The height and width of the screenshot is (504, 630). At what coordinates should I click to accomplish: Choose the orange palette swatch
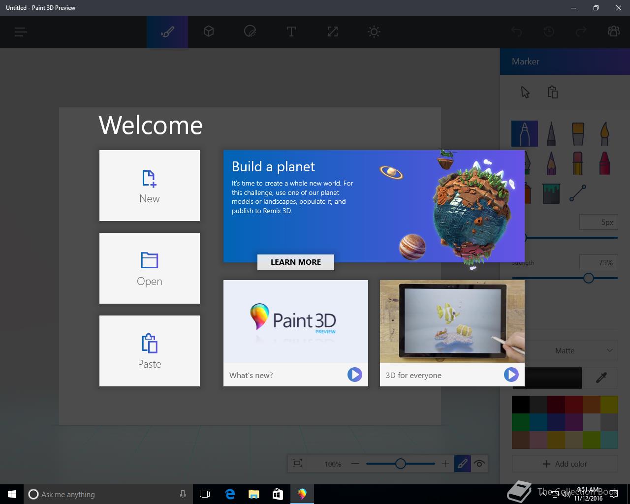592,405
